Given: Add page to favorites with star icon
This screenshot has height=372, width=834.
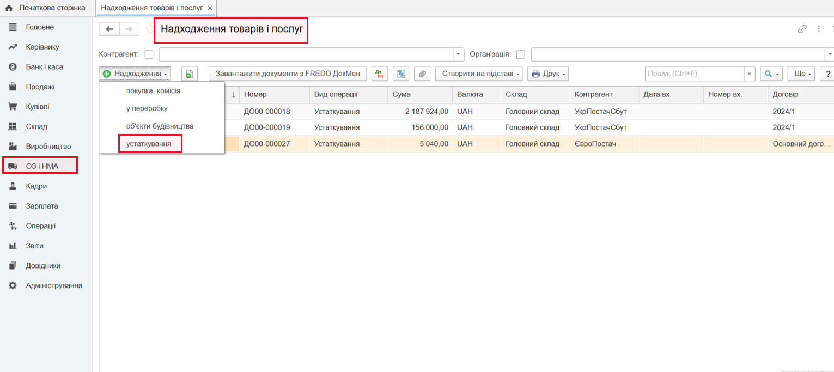Looking at the screenshot, I should [149, 29].
